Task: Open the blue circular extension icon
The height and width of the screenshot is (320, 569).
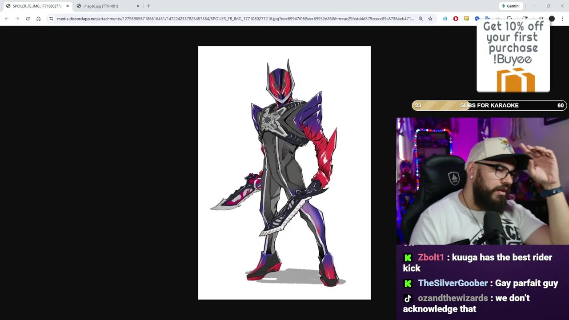Action: [477, 19]
